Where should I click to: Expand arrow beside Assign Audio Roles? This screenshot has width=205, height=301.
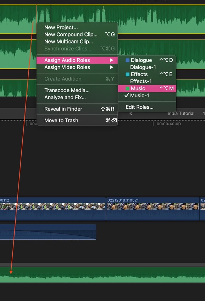click(112, 60)
